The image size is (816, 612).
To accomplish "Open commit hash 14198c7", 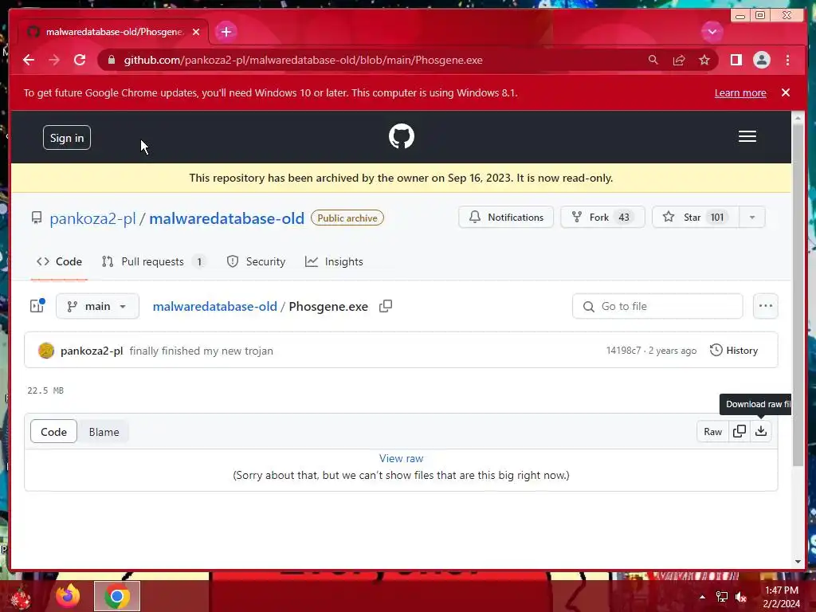I will [623, 351].
